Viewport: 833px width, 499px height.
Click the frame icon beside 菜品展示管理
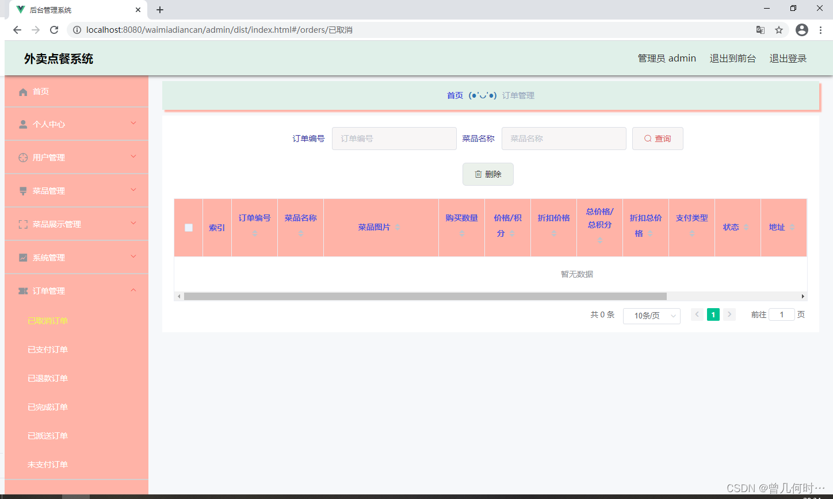point(23,224)
